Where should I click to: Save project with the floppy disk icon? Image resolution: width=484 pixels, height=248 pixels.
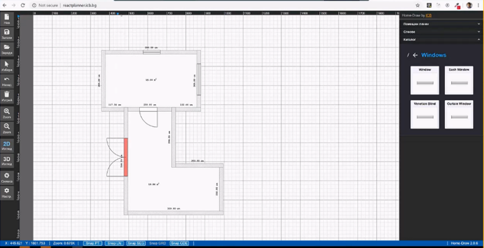pyautogui.click(x=7, y=34)
